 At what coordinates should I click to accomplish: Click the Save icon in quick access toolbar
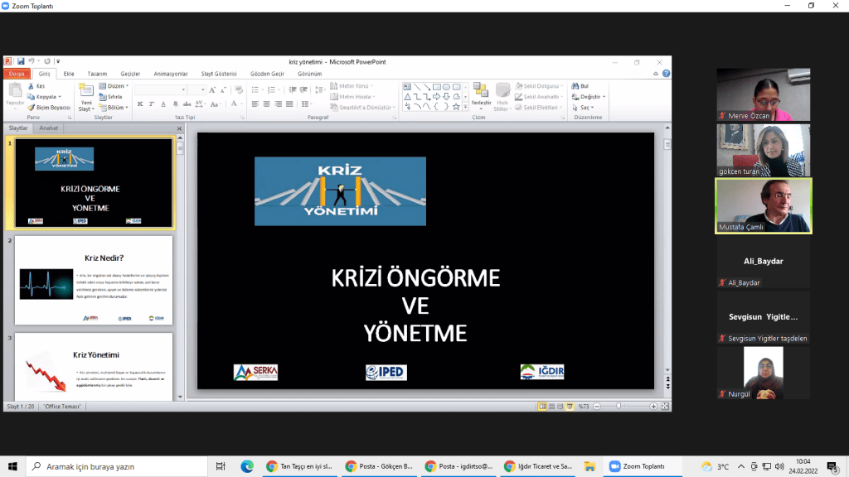point(21,61)
